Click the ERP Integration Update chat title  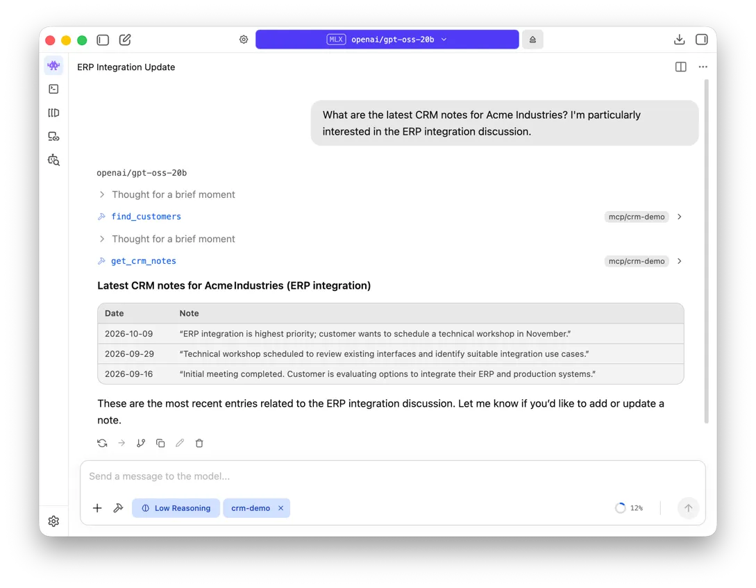click(126, 67)
